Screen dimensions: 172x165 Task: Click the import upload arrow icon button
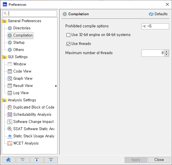[37, 160]
